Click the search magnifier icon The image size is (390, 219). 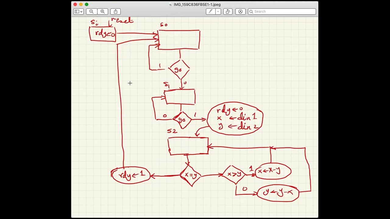point(251,12)
